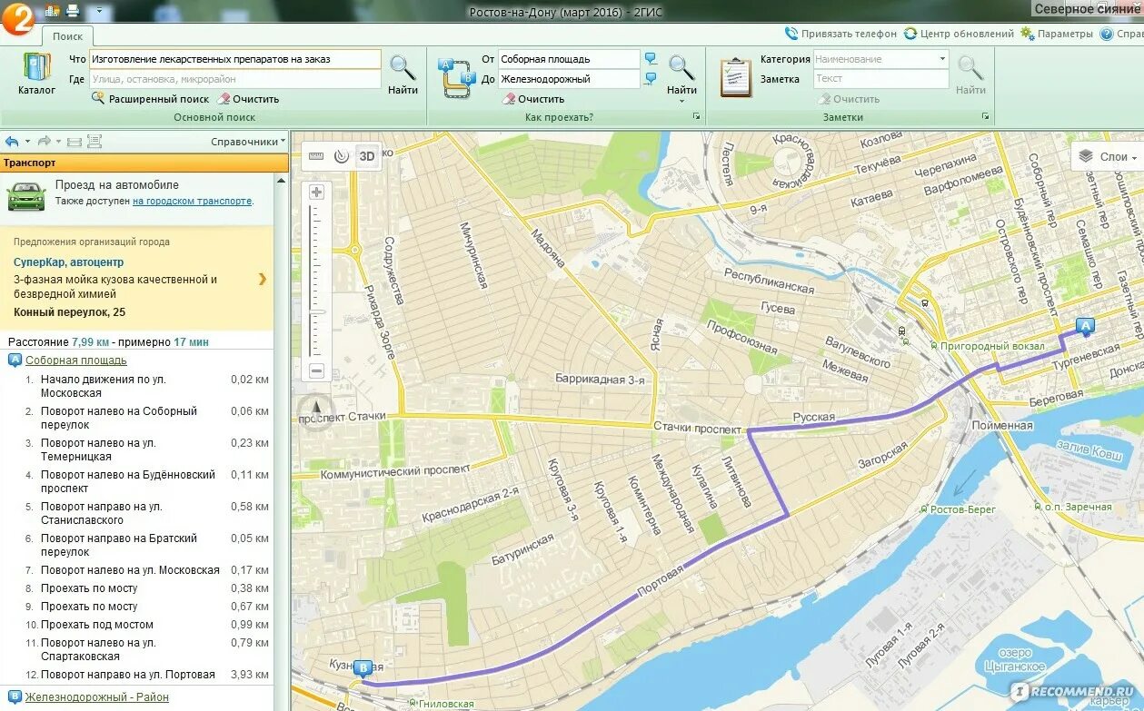
Task: Click Привязать телефон link
Action: (841, 34)
